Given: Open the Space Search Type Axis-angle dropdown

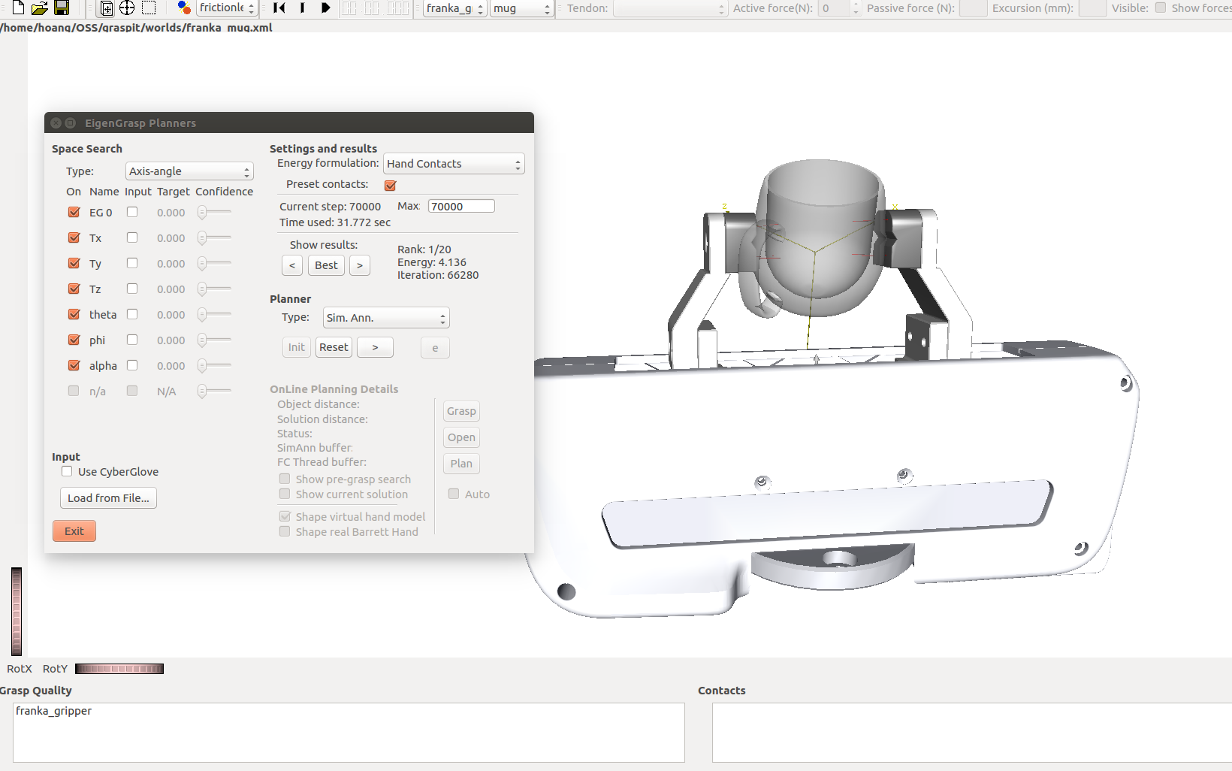Looking at the screenshot, I should pos(189,171).
